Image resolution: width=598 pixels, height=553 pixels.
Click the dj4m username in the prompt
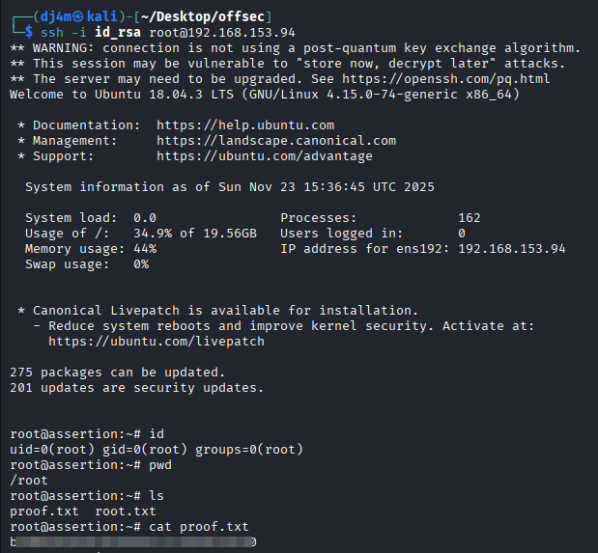click(x=56, y=17)
